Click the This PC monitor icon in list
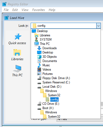 pyautogui.click(x=37, y=44)
